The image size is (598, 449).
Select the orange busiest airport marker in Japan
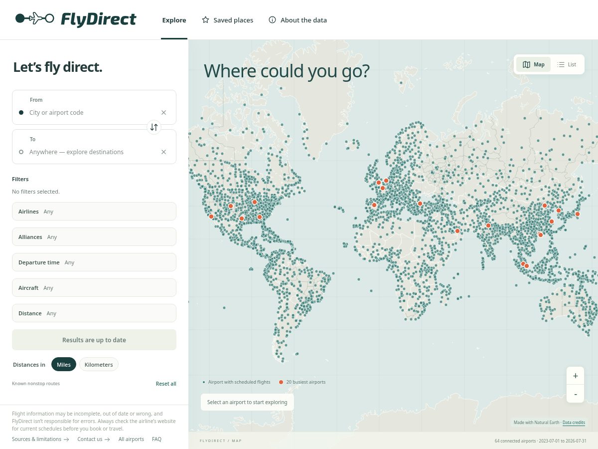tap(578, 214)
